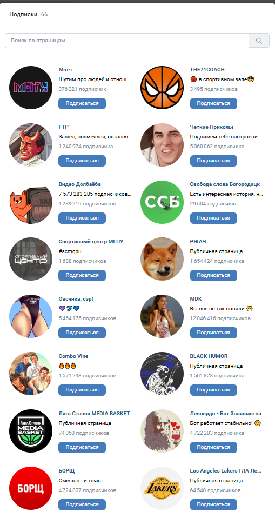
Task: Open Леонардо - Бот Знакомства link
Action: [x=225, y=414]
